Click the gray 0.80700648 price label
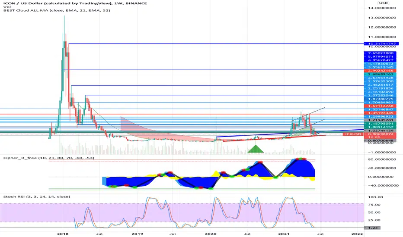Screen dimensions: 403x237 (x=380, y=140)
